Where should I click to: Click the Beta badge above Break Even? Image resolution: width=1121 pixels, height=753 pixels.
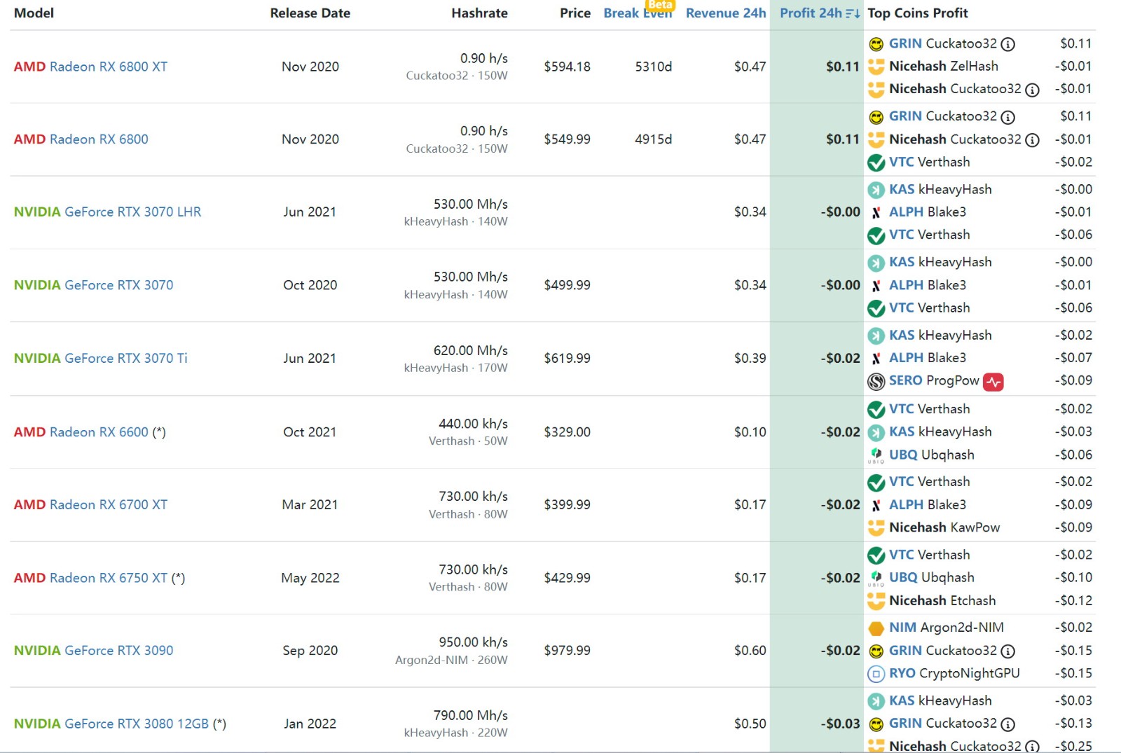(x=660, y=5)
